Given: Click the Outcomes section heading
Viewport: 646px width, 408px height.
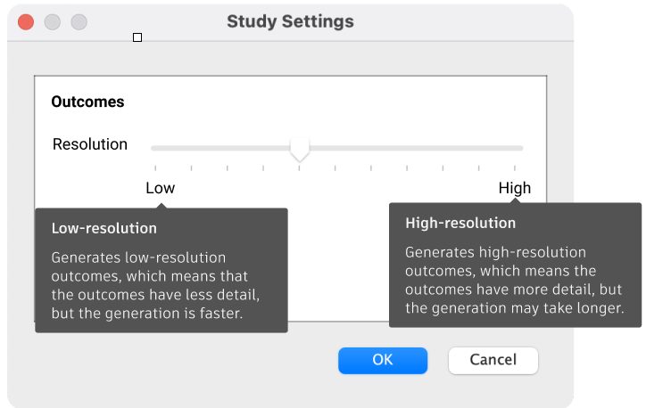Looking at the screenshot, I should click(x=87, y=102).
